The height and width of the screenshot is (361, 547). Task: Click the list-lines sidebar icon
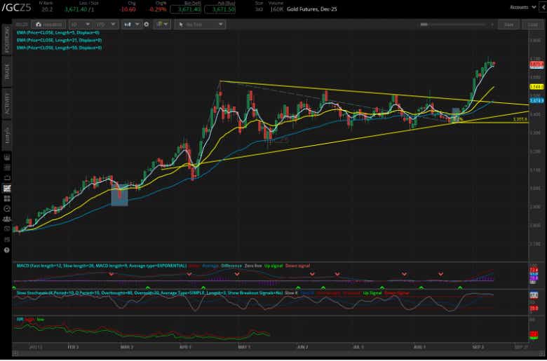pos(6,168)
